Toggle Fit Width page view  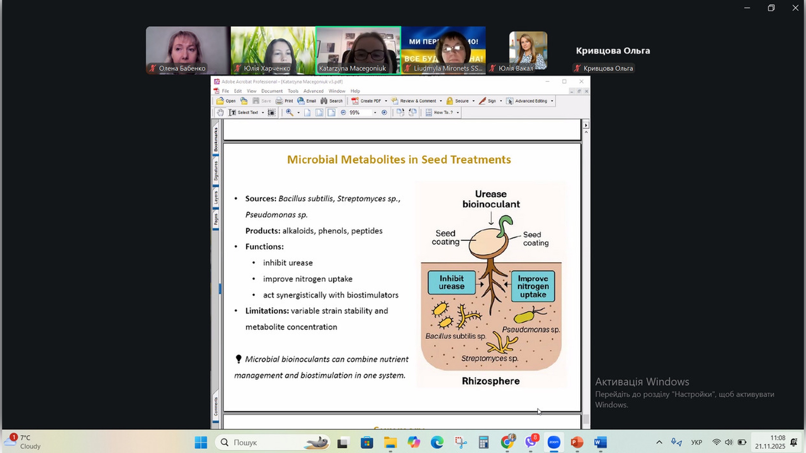[331, 112]
